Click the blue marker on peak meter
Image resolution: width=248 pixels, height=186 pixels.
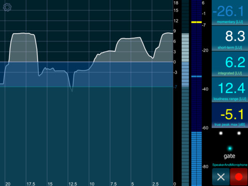pos(196,76)
